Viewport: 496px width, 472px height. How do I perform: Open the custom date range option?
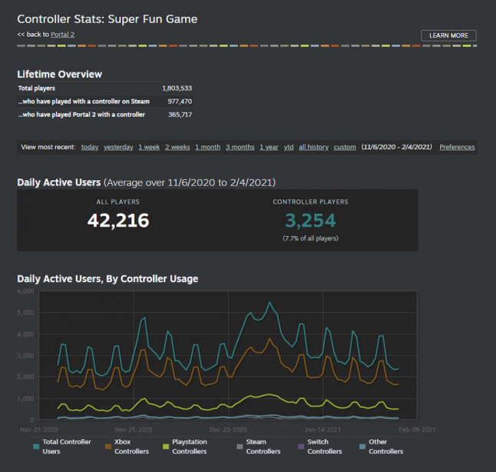coord(345,147)
